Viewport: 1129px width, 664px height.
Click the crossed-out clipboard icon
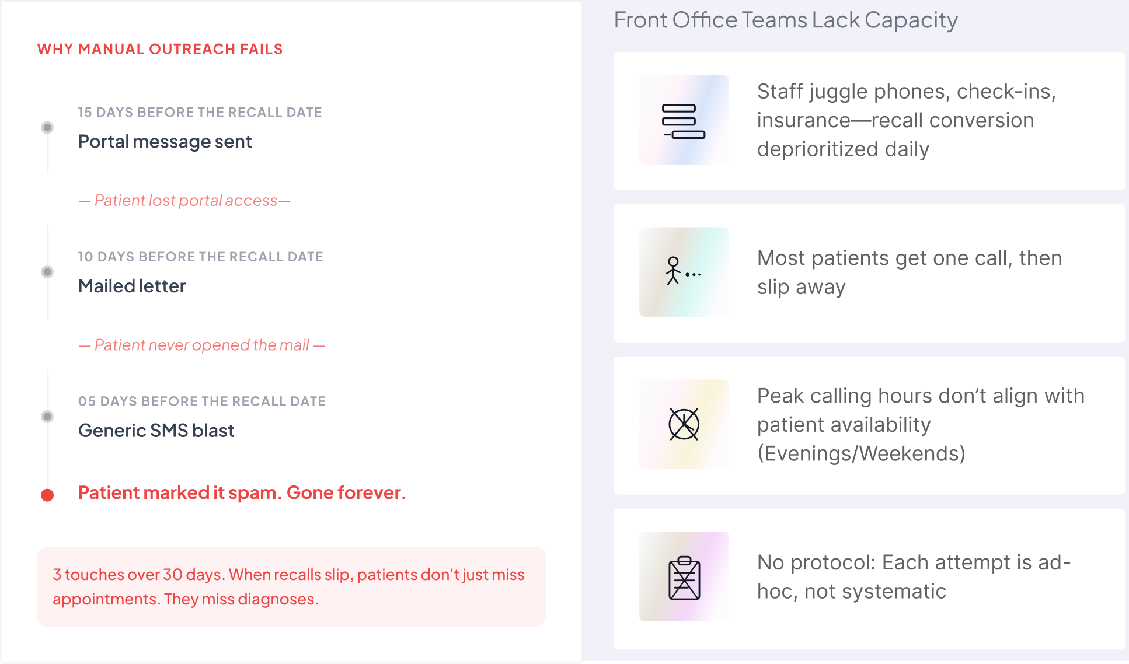tap(684, 576)
